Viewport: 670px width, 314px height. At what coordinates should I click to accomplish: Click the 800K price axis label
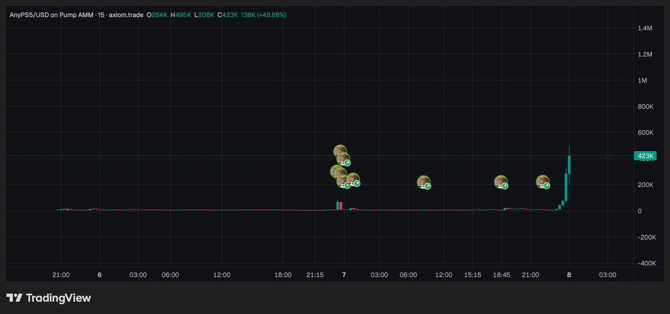tap(645, 107)
